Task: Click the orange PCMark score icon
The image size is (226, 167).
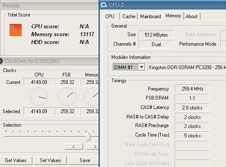Action: pos(16,30)
